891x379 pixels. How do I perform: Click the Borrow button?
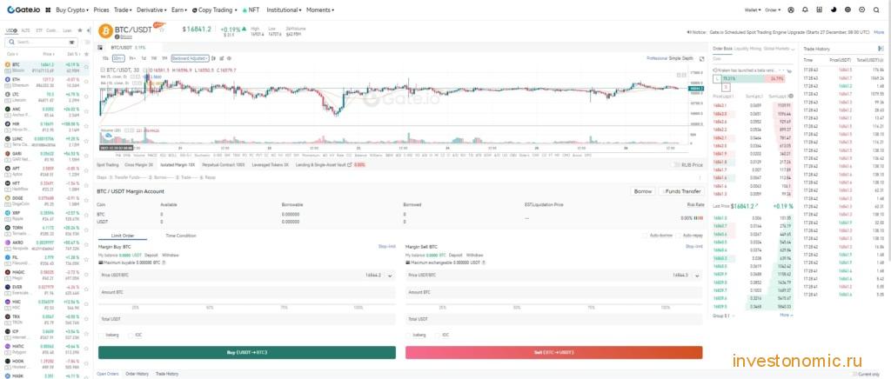pyautogui.click(x=643, y=192)
